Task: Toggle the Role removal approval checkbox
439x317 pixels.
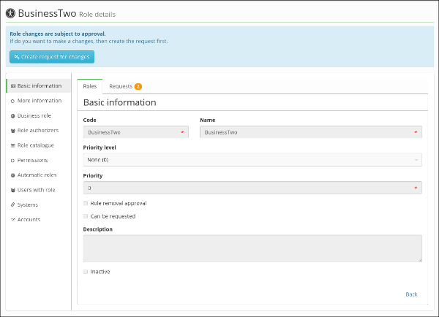Action: coord(86,203)
